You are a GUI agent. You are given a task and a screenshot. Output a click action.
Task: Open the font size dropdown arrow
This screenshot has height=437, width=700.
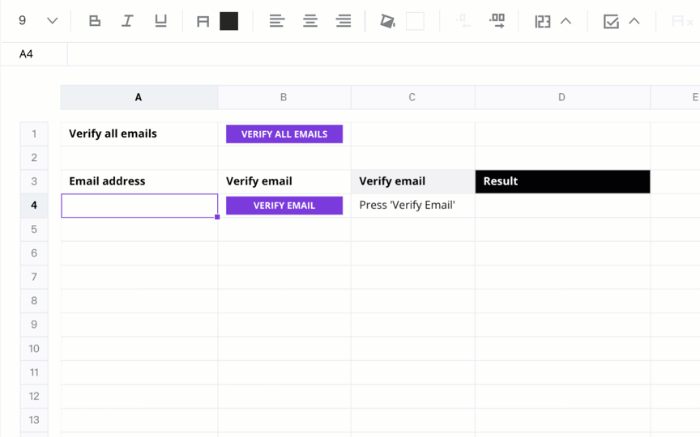point(52,21)
